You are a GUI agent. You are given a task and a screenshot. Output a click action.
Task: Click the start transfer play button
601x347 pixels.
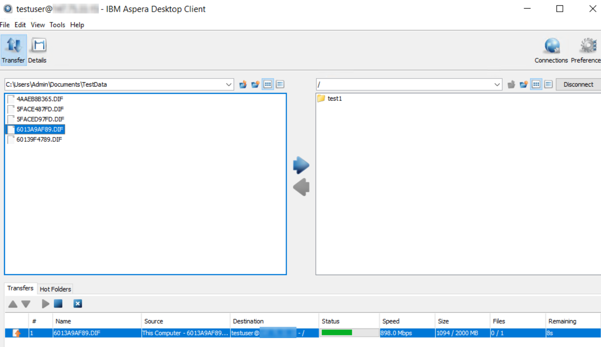coord(45,304)
